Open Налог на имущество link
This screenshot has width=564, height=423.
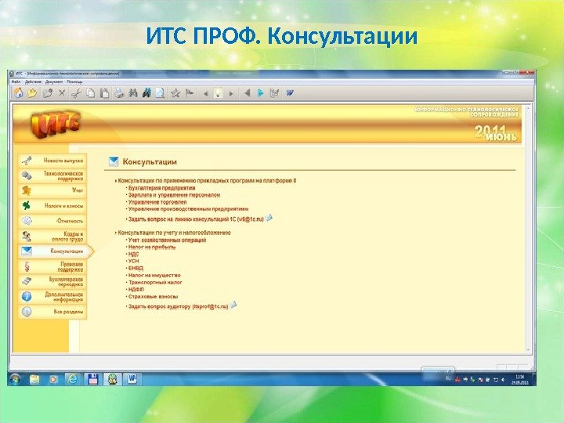tap(154, 275)
